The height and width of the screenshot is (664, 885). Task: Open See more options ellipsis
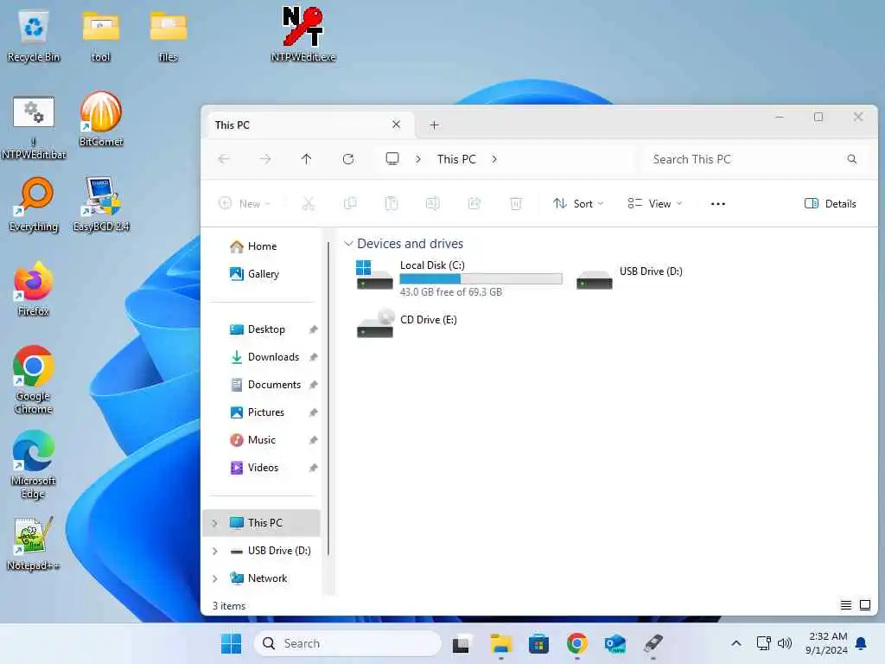point(718,204)
